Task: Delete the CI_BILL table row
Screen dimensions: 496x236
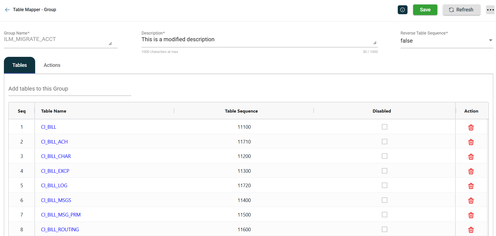Action: 471,127
